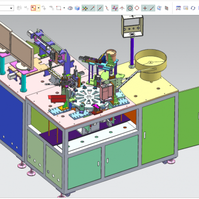
Task: Click the highlighted red selection icon
Action: [x=33, y=8]
